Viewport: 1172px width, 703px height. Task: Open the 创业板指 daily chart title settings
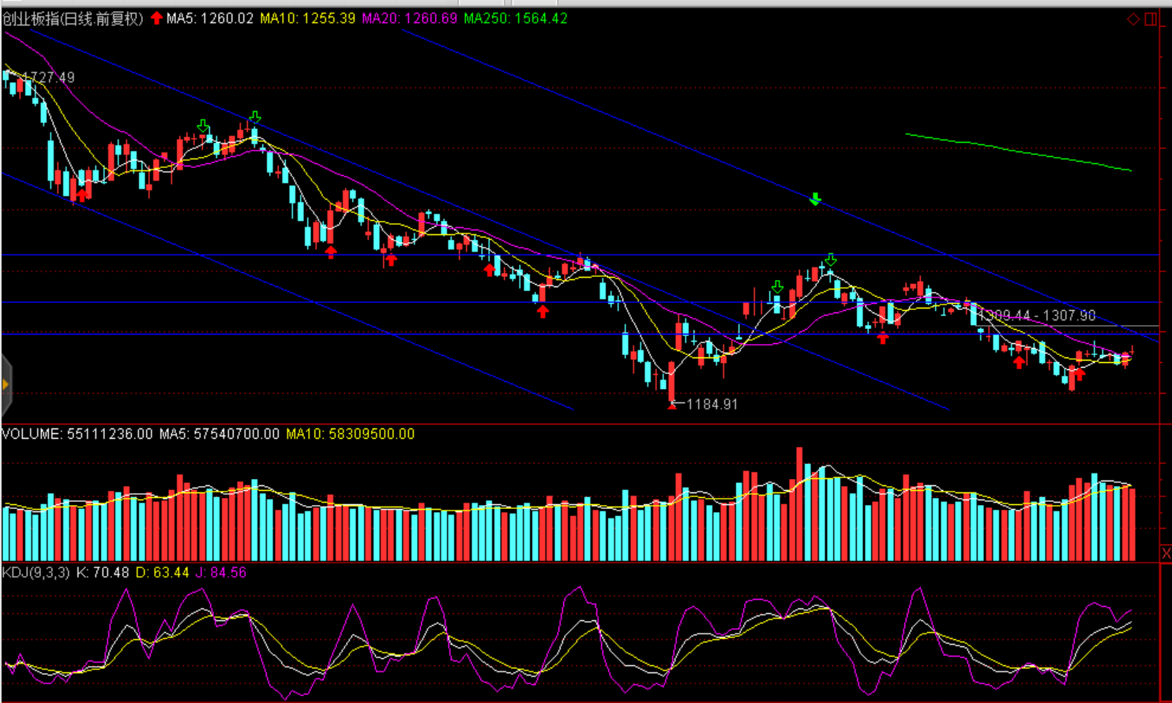73,18
